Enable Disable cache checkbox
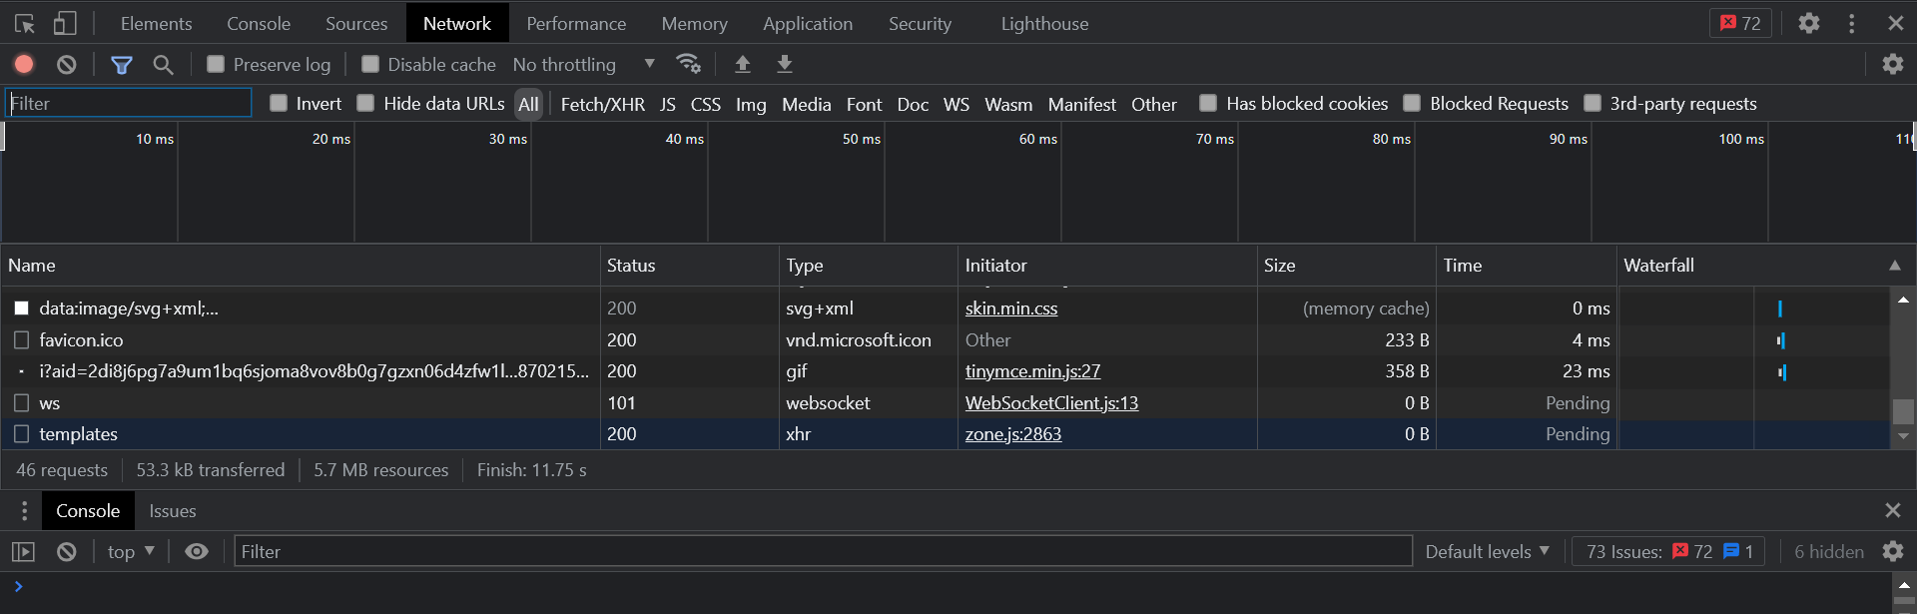Viewport: 1917px width, 614px height. click(370, 64)
